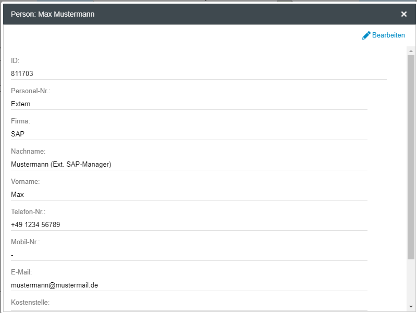Click the dialog title Person: Max Mustermann

(x=53, y=14)
